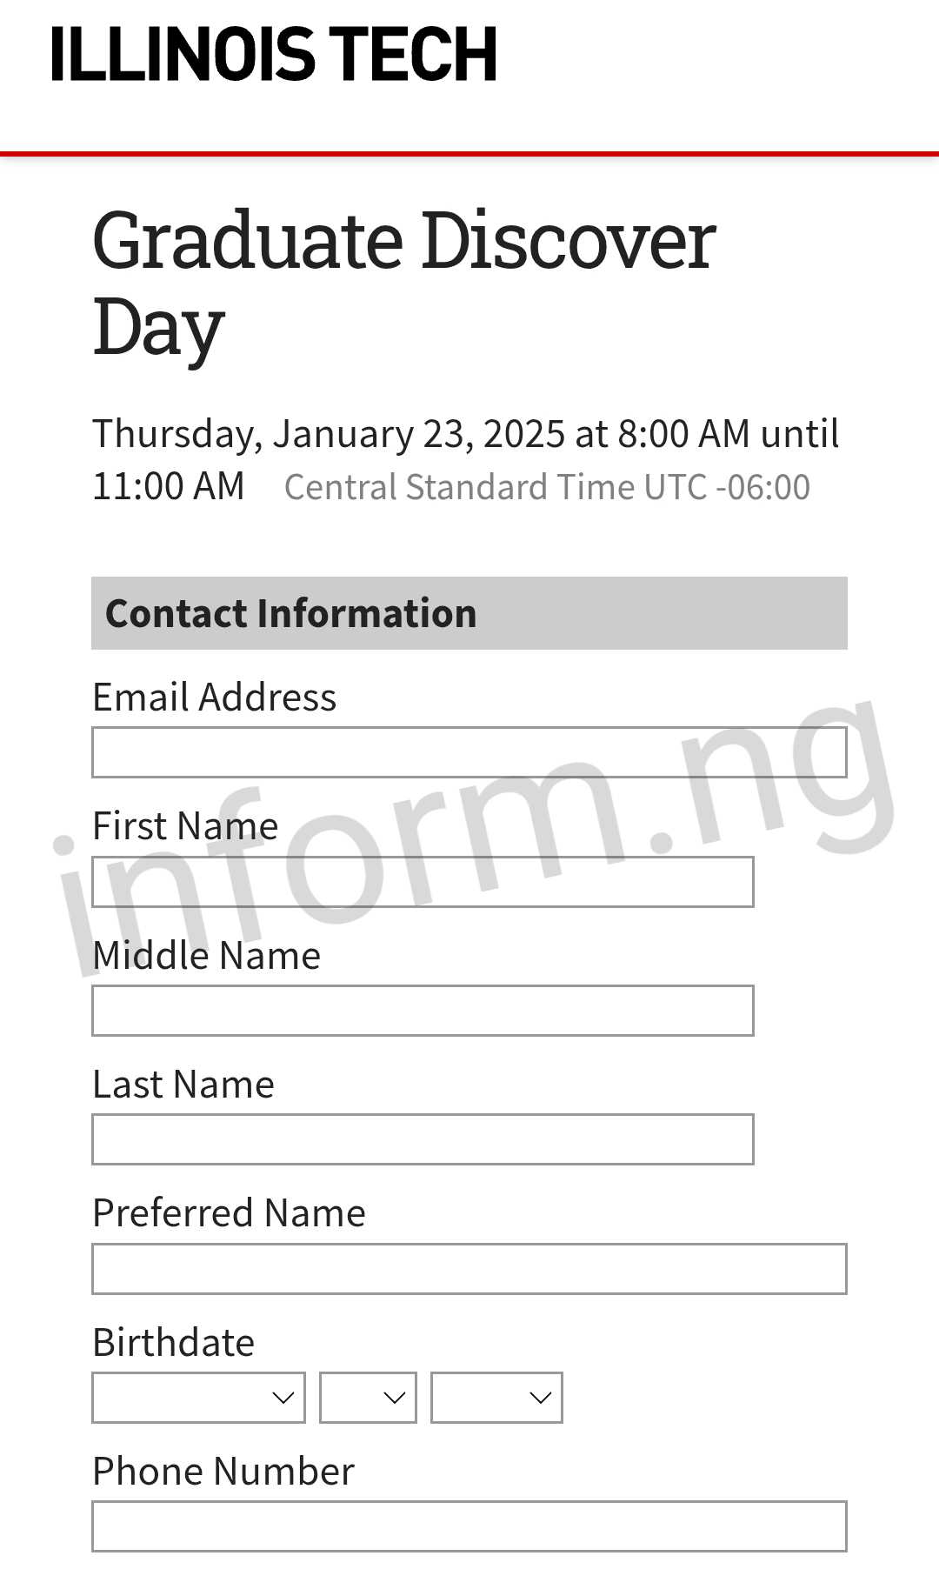Viewport: 939px width, 1569px height.
Task: Click the Preferred Name label
Action: (x=229, y=1213)
